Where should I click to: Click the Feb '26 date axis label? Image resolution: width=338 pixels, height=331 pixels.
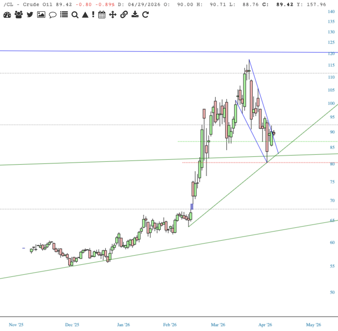tap(170, 324)
